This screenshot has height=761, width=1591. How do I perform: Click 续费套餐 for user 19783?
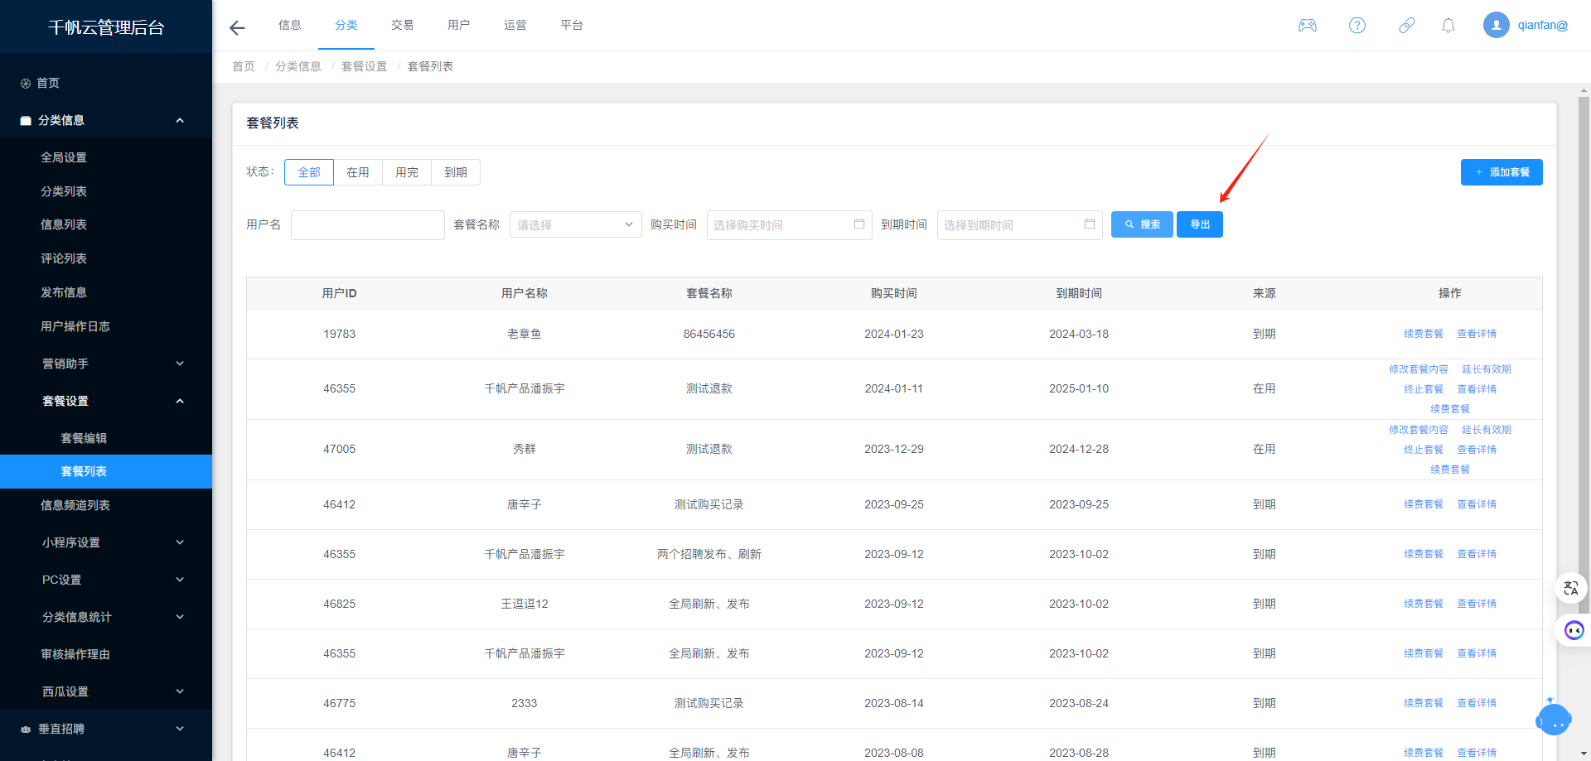click(x=1424, y=334)
